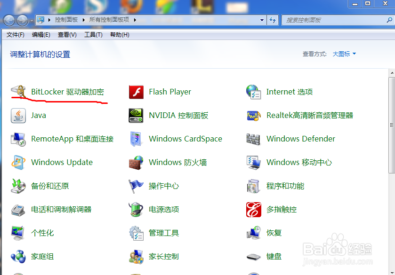The image size is (395, 275).
Task: Open the Realtek audio manager icon
Action: 253,116
